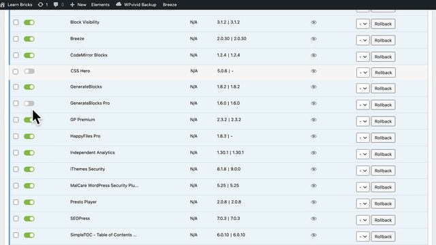Viewport: 436px width, 245px height.
Task: Disable the SEOPress plugin toggle
Action: 29,218
